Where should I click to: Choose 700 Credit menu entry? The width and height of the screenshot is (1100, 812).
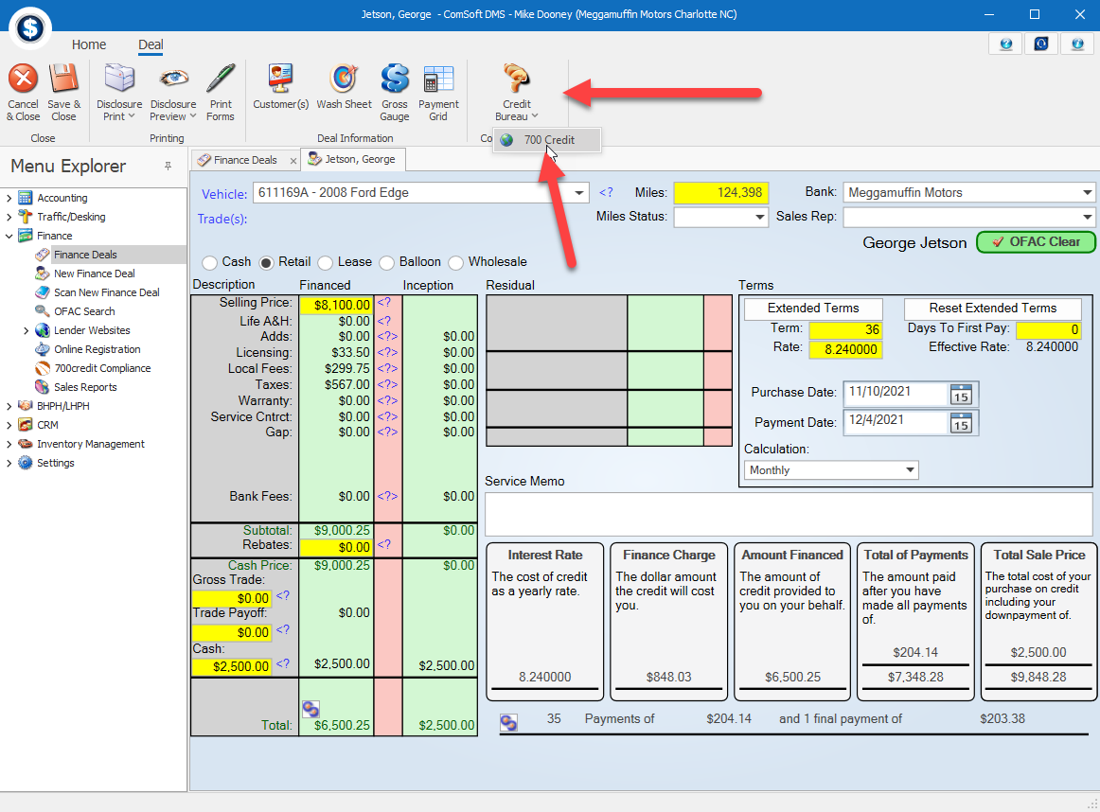point(547,139)
